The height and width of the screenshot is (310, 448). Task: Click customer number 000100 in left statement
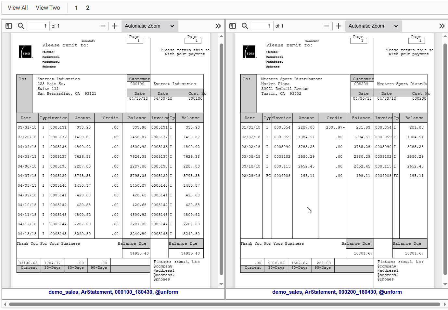(x=137, y=84)
